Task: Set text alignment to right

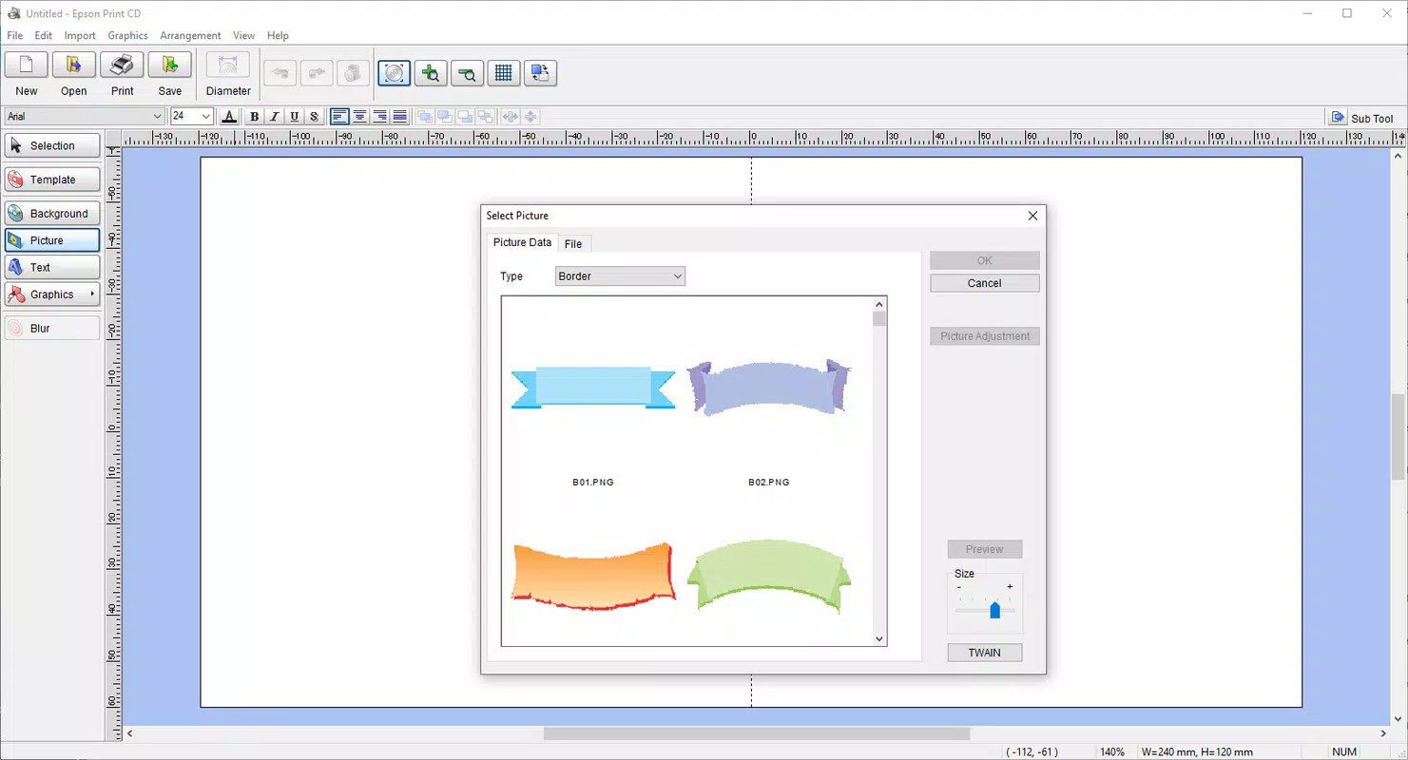Action: [380, 117]
